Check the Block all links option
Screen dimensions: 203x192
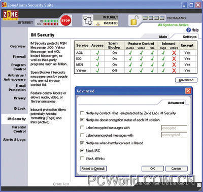pos(82,158)
